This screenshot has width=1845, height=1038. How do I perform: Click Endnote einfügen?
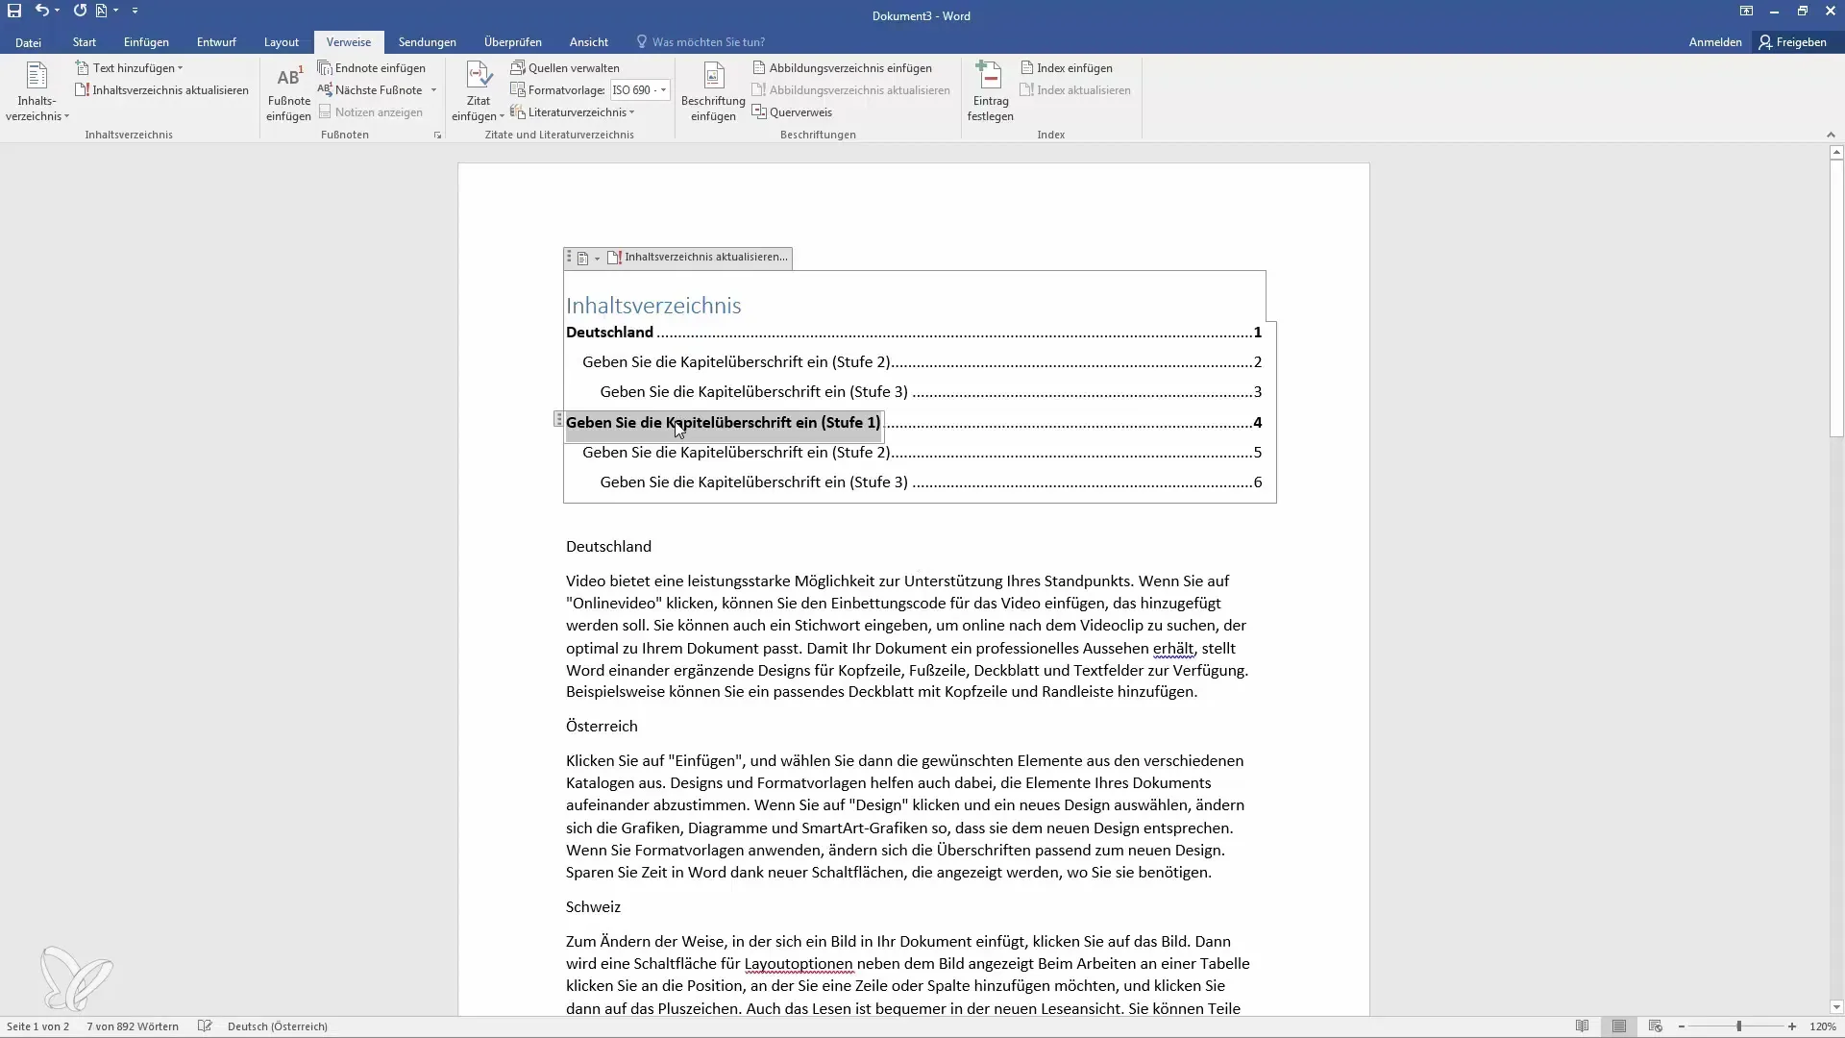click(372, 68)
